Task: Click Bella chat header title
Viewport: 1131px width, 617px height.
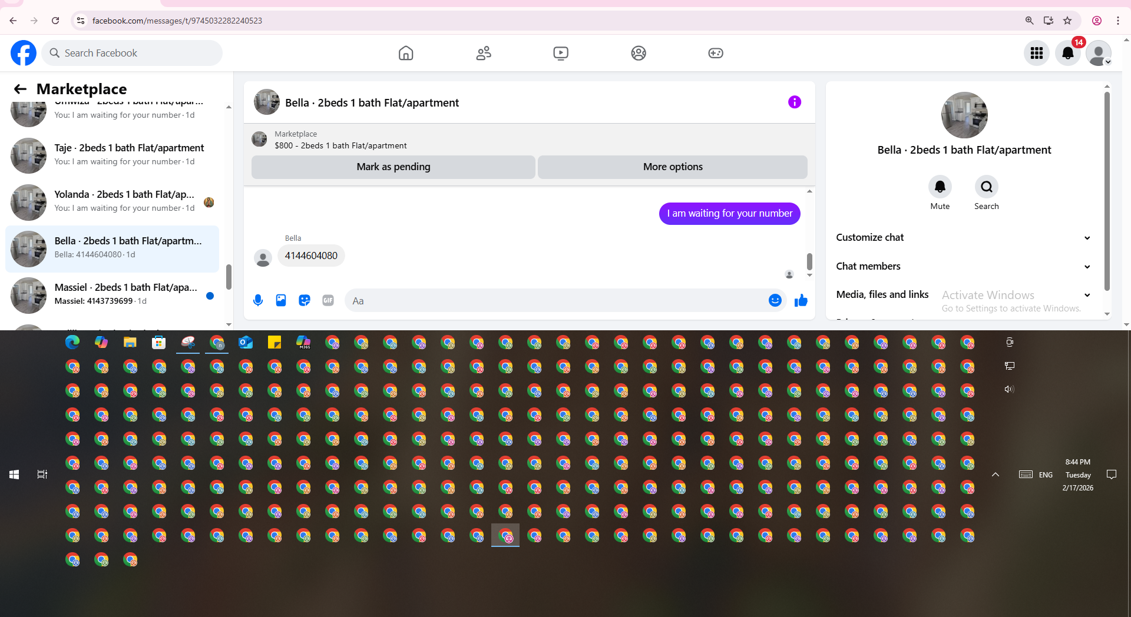Action: coord(372,102)
